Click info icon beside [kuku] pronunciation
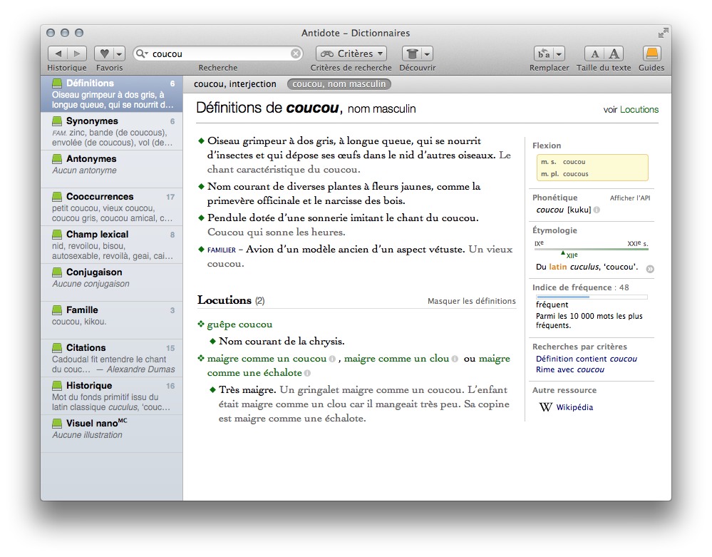The width and height of the screenshot is (712, 557). point(597,210)
